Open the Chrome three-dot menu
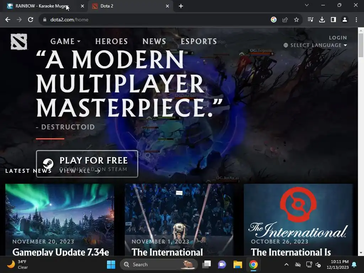 (356, 20)
